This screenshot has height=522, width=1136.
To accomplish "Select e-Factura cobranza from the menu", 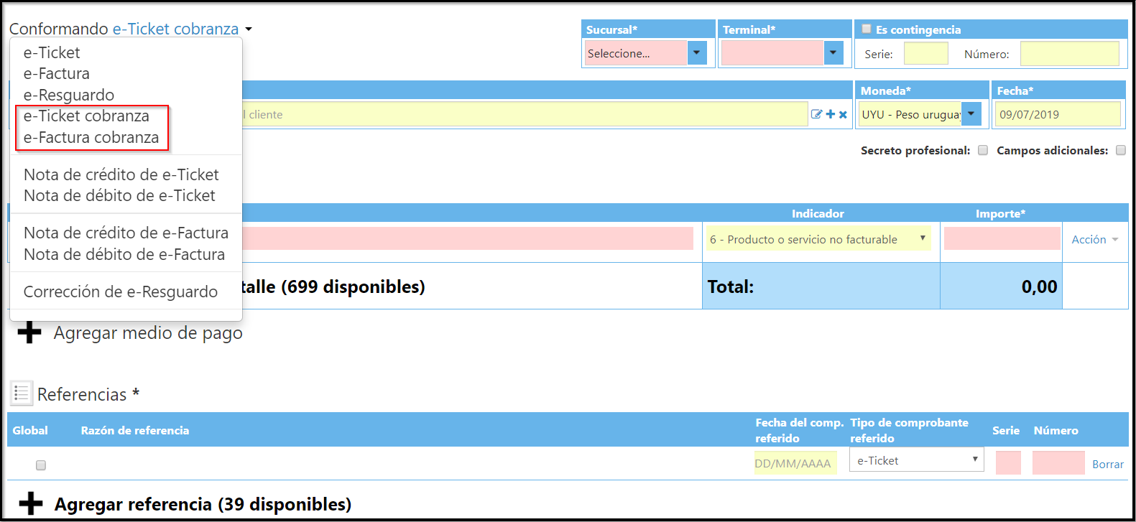I will (x=91, y=137).
